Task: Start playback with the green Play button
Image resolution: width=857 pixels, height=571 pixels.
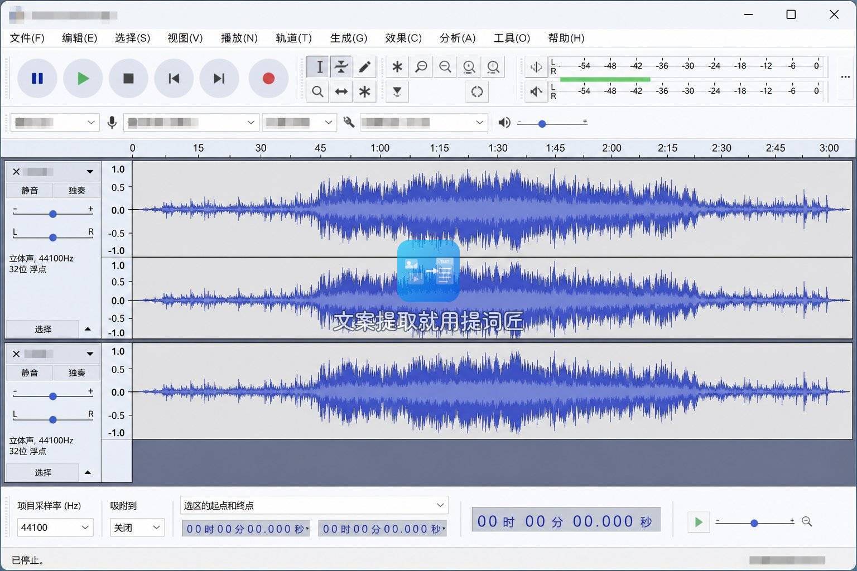Action: tap(83, 79)
